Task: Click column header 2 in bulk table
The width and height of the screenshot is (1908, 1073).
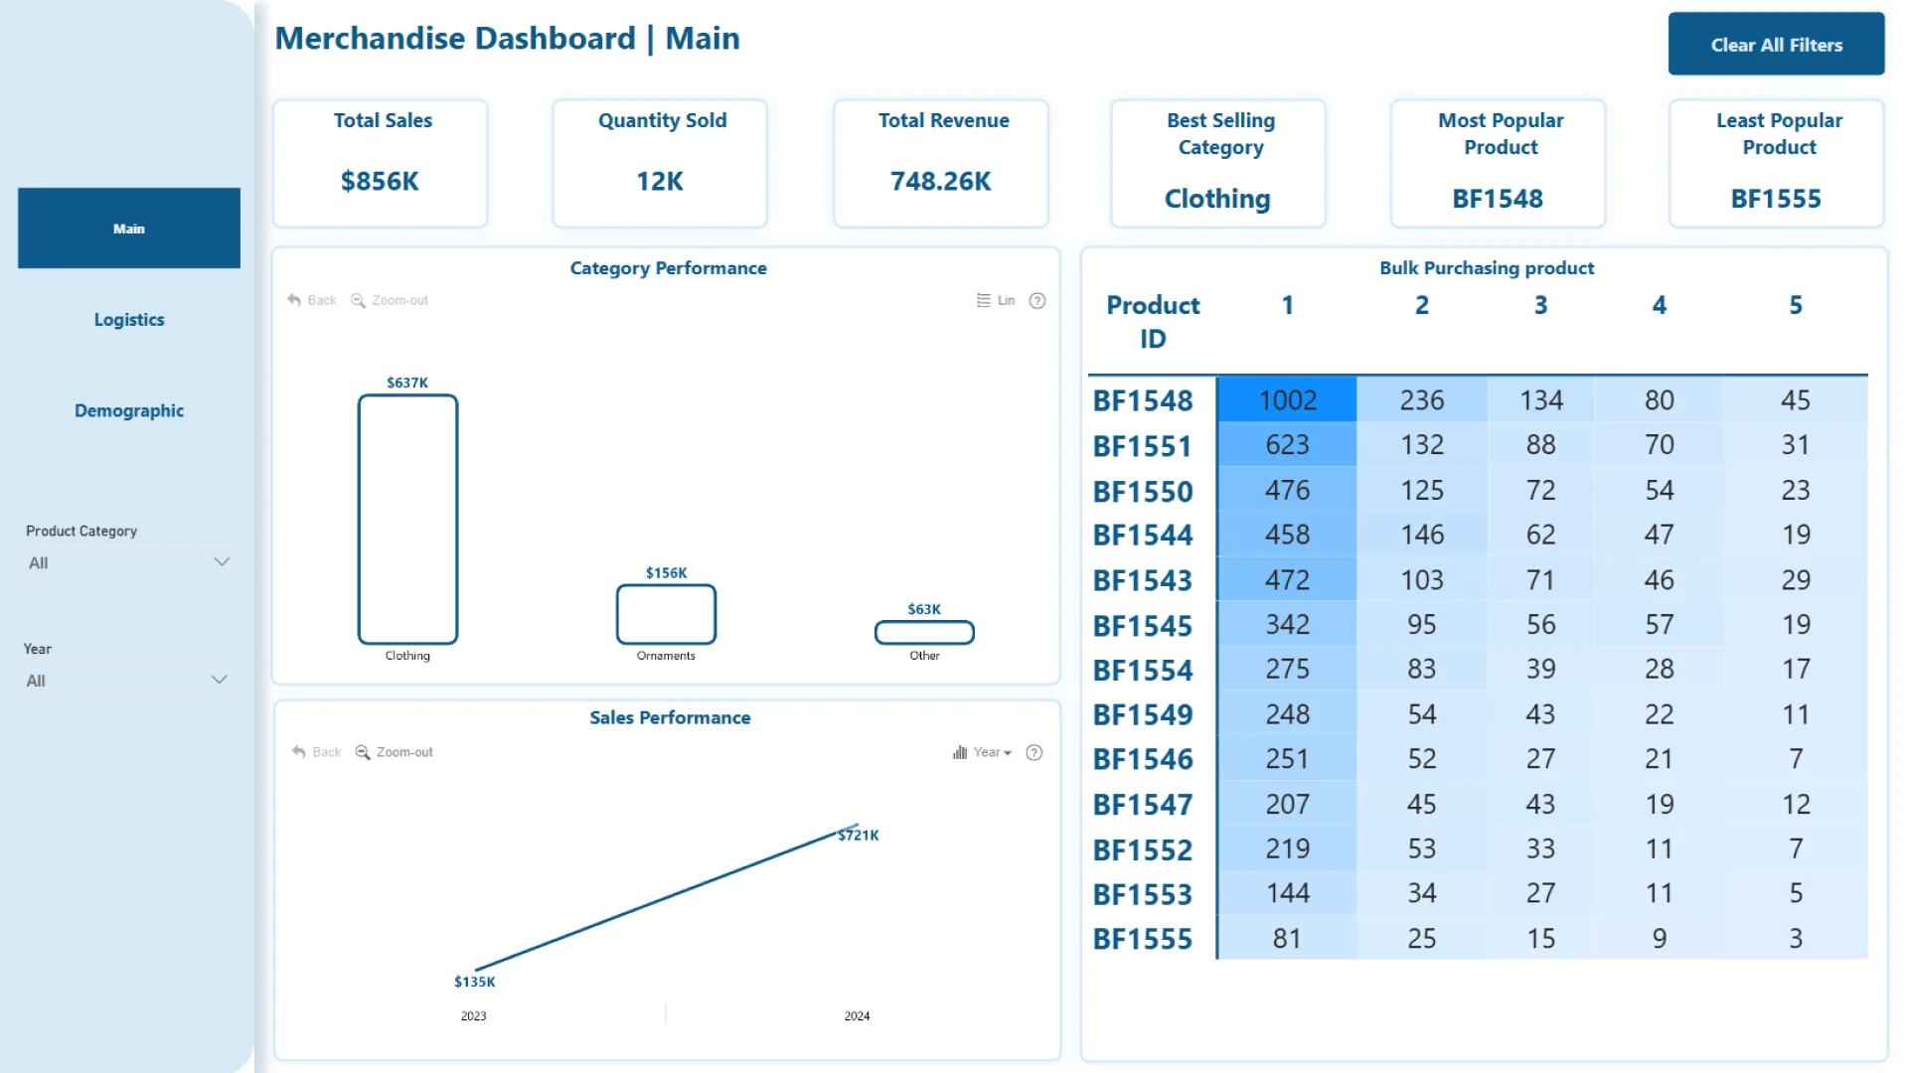Action: (1422, 305)
